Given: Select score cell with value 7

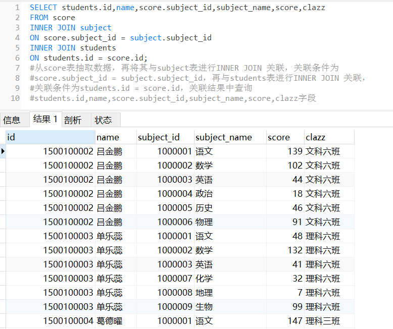Looking at the screenshot, I should (x=285, y=293).
